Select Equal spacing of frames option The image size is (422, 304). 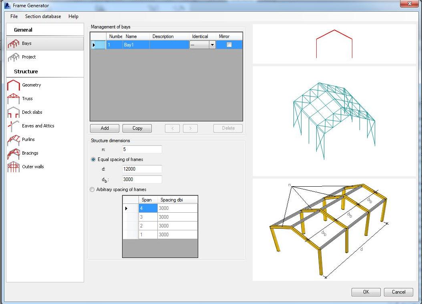[x=93, y=159]
